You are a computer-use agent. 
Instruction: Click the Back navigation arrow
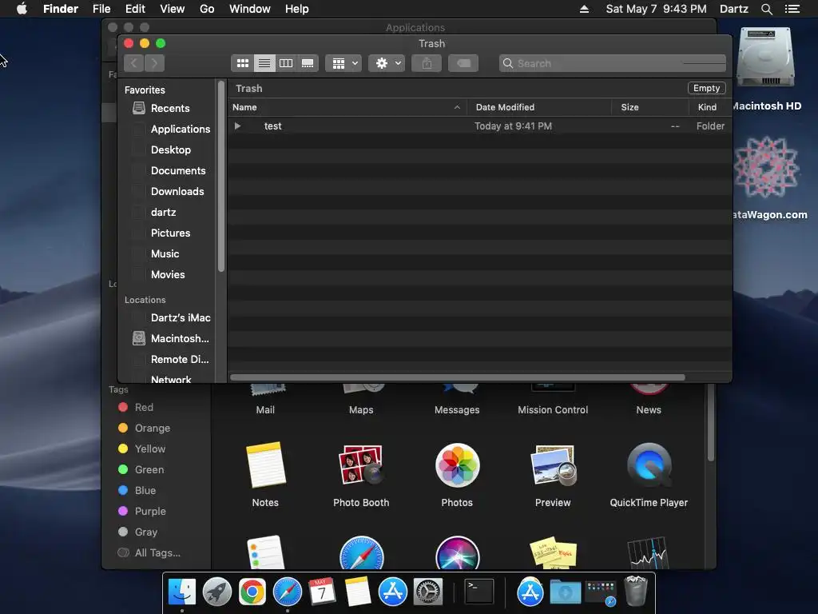pos(134,63)
